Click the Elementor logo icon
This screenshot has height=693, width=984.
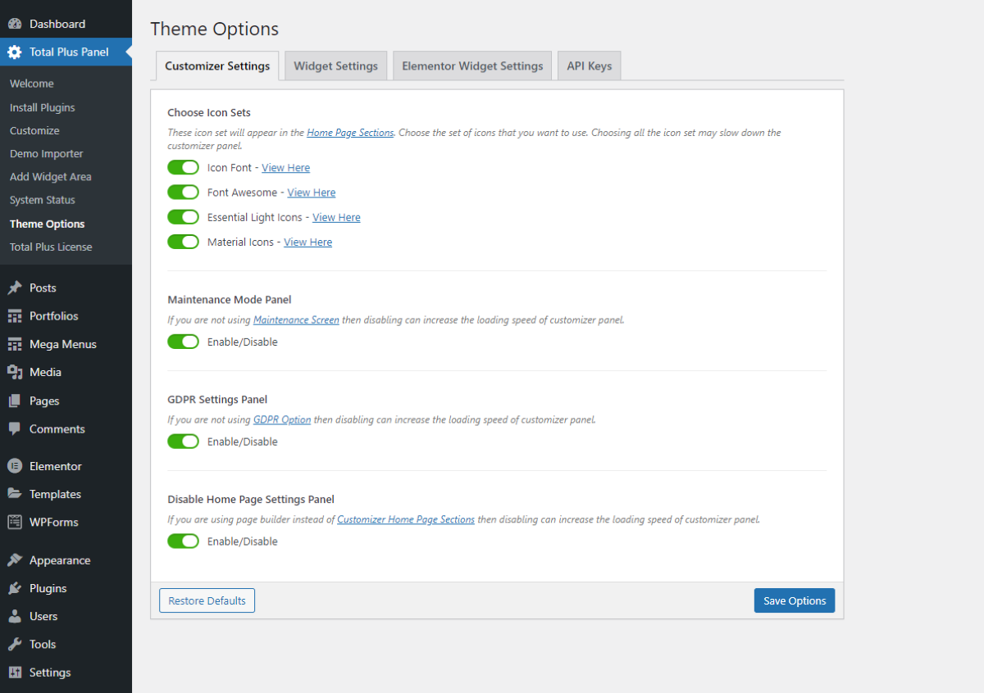tap(15, 466)
